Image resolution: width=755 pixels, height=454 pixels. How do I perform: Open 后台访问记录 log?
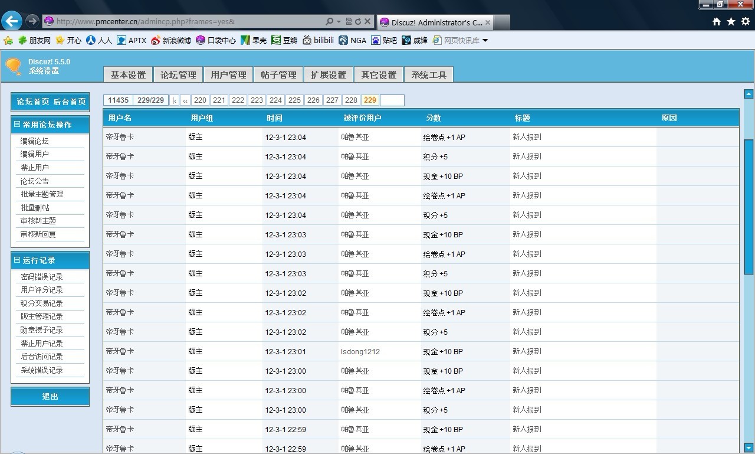pos(41,357)
